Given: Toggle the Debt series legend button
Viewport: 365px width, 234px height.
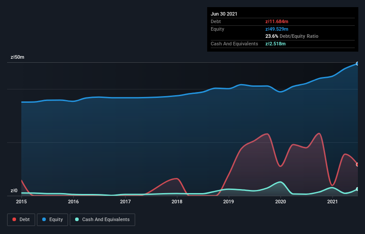Looking at the screenshot, I should pyautogui.click(x=21, y=220).
